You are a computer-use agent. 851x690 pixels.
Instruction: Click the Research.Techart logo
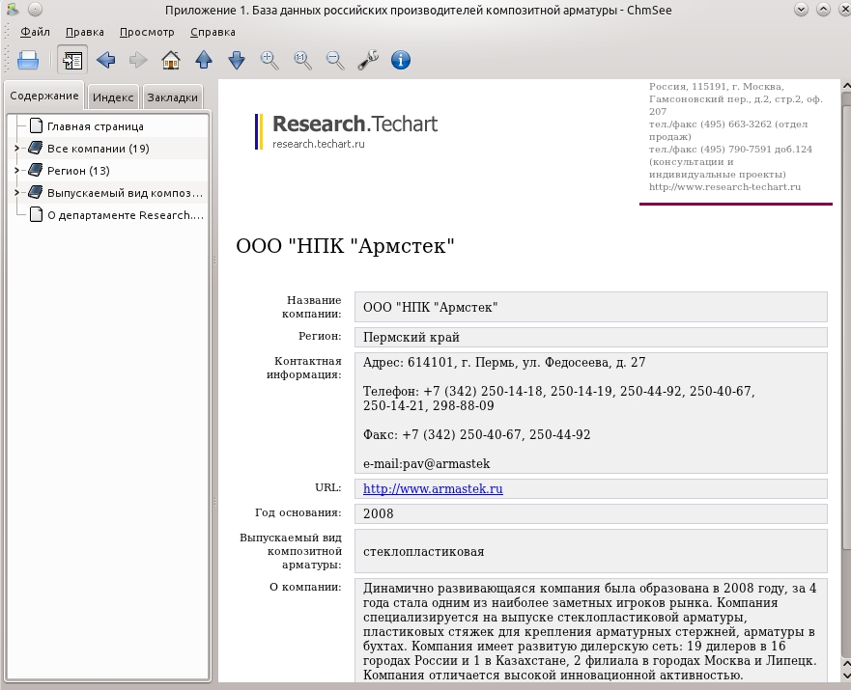pos(346,130)
